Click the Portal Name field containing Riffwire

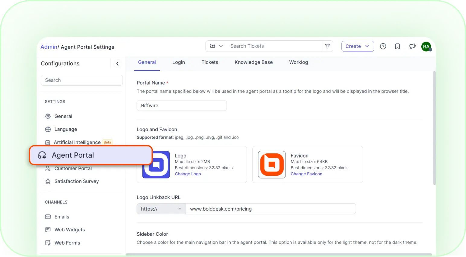pos(182,106)
